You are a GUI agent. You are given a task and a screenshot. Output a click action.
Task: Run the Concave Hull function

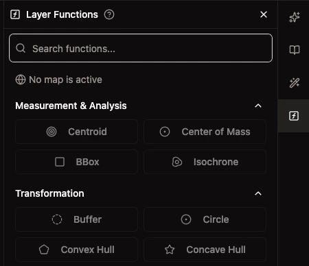[205, 250]
